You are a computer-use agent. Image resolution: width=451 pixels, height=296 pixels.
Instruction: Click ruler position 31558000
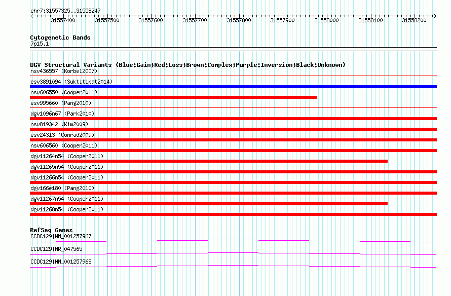click(x=326, y=20)
